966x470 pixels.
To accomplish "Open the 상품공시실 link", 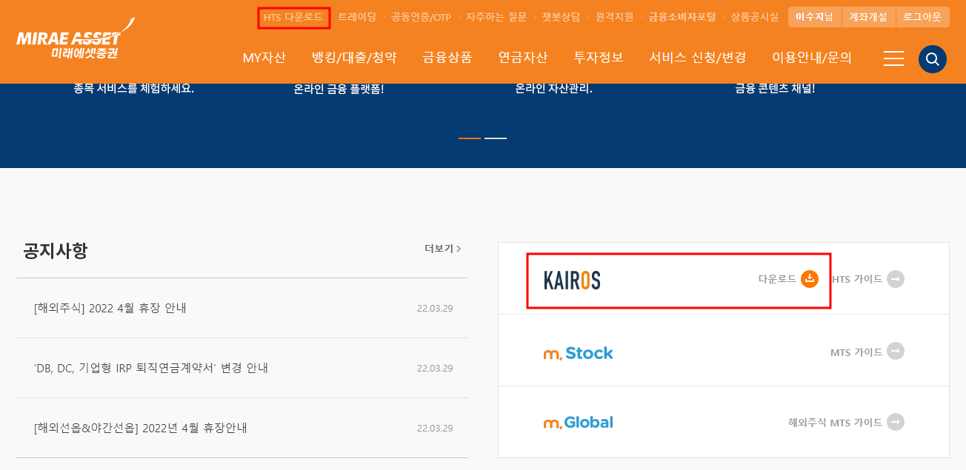I will pyautogui.click(x=755, y=17).
